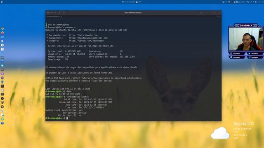Open the Activities overview icon in the top bar
Image resolution: width=264 pixels, height=148 pixels.
(x=2, y=2)
